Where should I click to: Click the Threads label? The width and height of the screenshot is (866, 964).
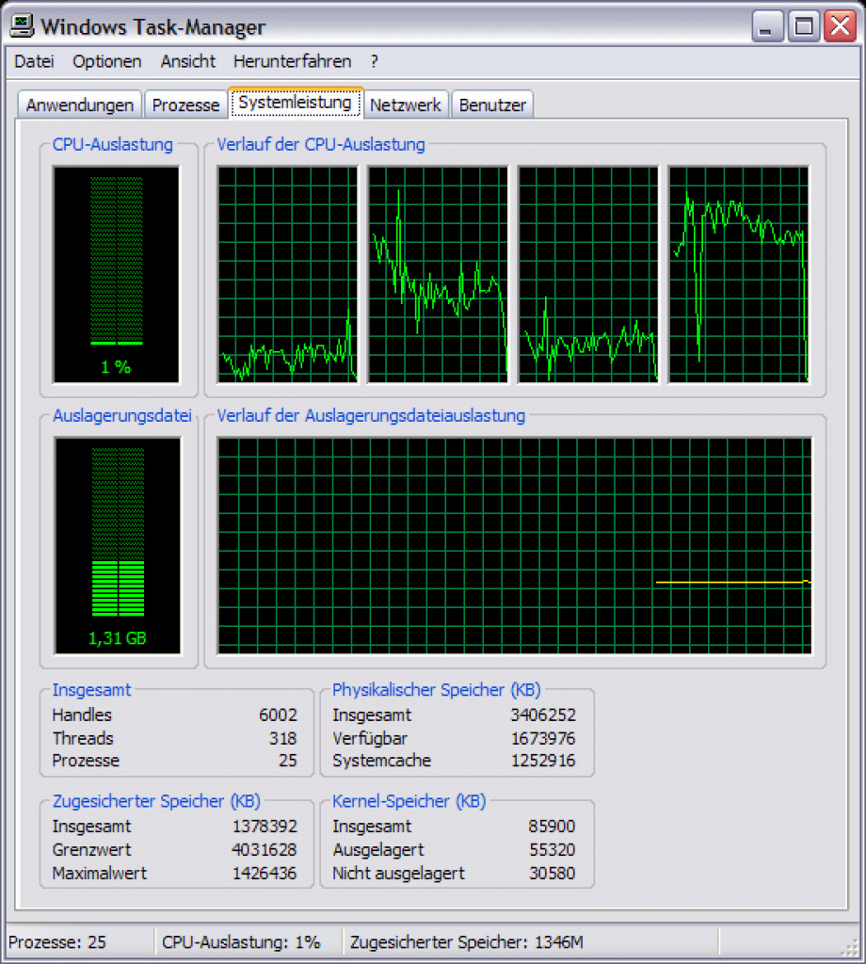coord(83,738)
